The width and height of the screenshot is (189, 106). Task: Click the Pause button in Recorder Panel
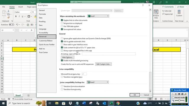[x=176, y=94]
